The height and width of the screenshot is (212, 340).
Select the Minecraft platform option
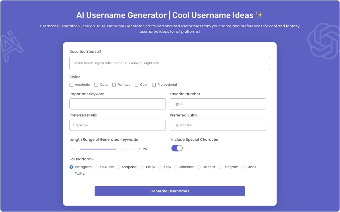[x=175, y=167]
